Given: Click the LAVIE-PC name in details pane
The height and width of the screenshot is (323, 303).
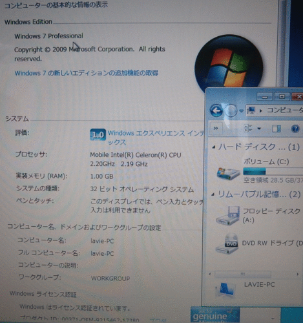Looking at the screenshot, I should (x=260, y=285).
